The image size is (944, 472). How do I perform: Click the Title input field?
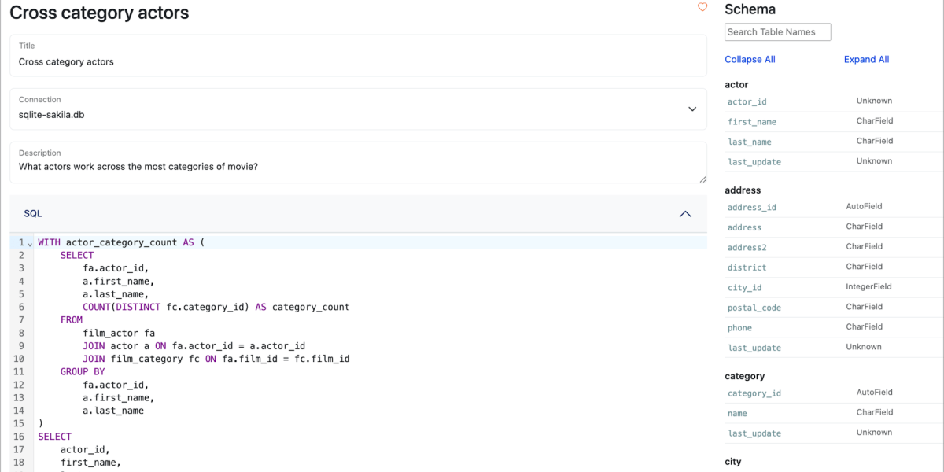[x=358, y=62]
